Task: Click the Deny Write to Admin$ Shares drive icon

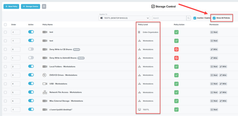Action: point(45,58)
